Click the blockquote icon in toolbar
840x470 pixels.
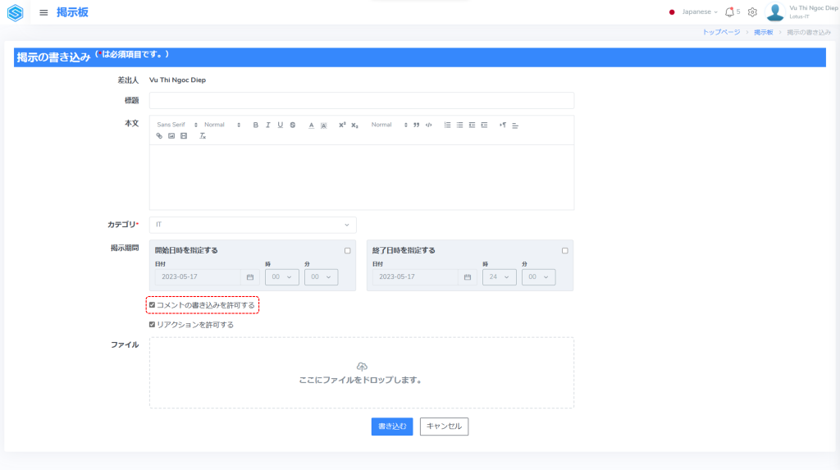coord(417,125)
